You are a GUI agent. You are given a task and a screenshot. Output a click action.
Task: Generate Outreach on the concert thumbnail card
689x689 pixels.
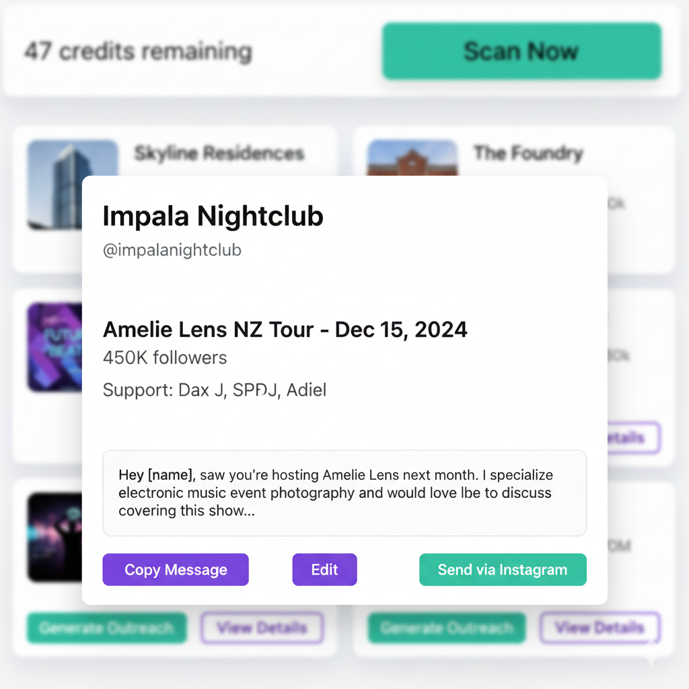(x=106, y=628)
